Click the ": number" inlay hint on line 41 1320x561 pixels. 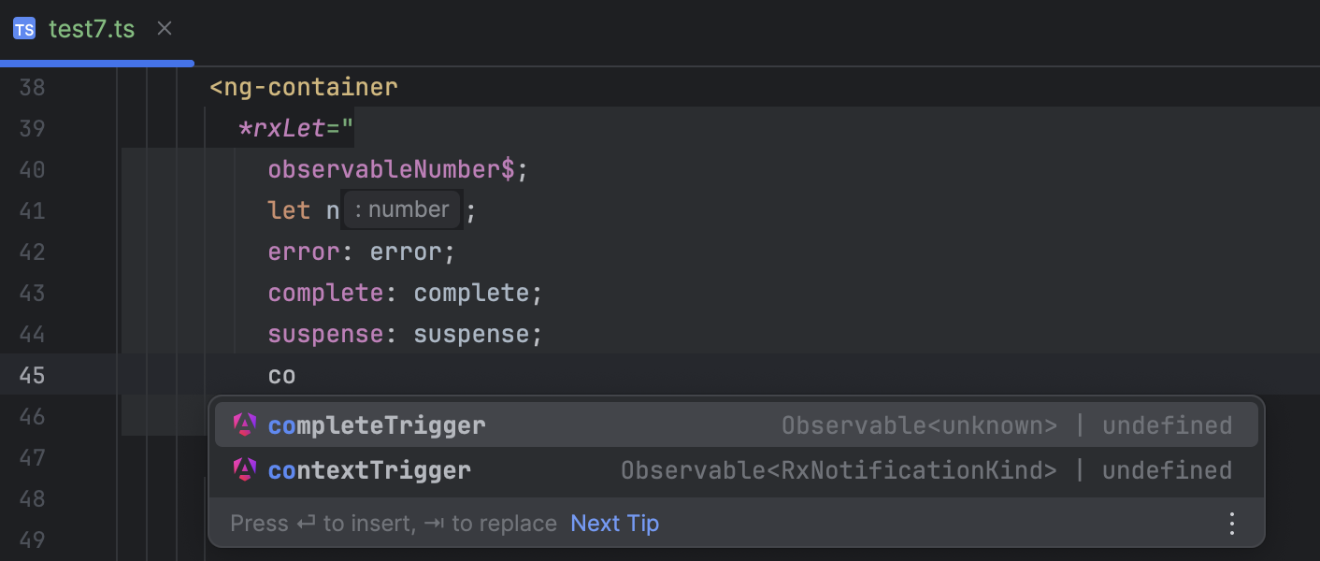402,209
